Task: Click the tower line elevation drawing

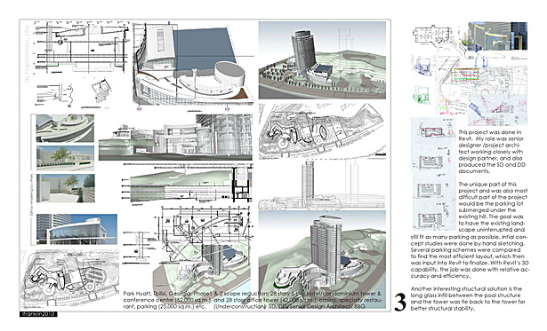Action: [322, 185]
